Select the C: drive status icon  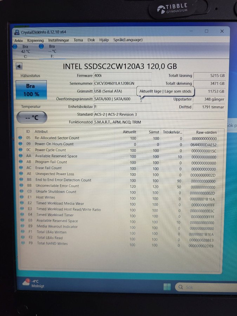(15, 46)
